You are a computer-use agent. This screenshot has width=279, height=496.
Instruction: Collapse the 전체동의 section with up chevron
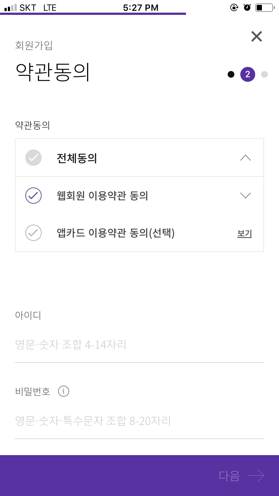coord(246,158)
